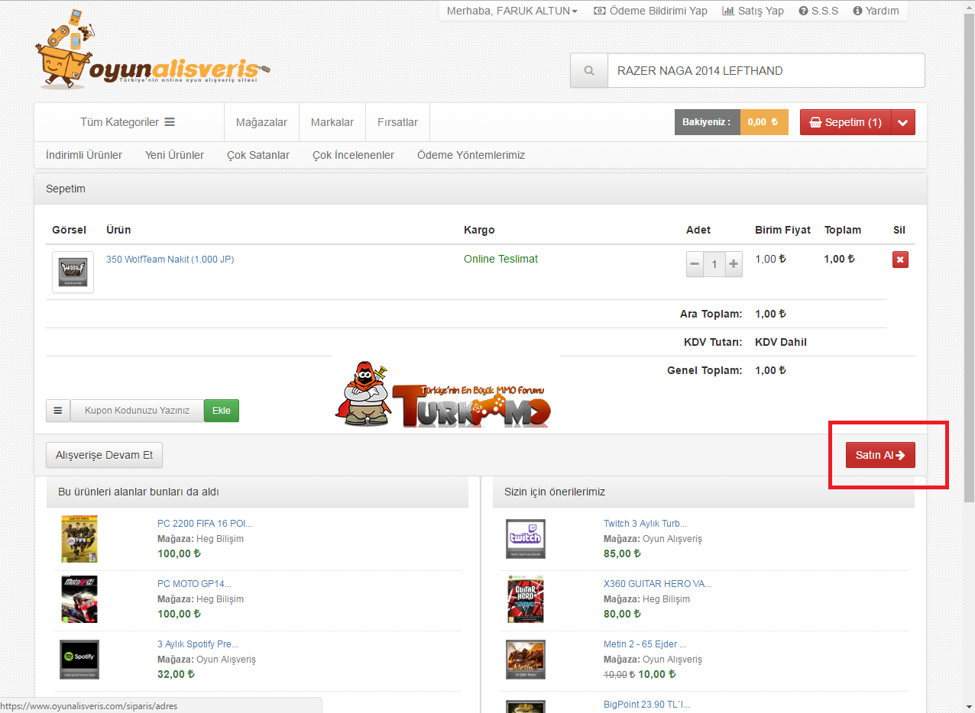The image size is (975, 713).
Task: Click the Sepetim (1) cart button
Action: pos(846,122)
